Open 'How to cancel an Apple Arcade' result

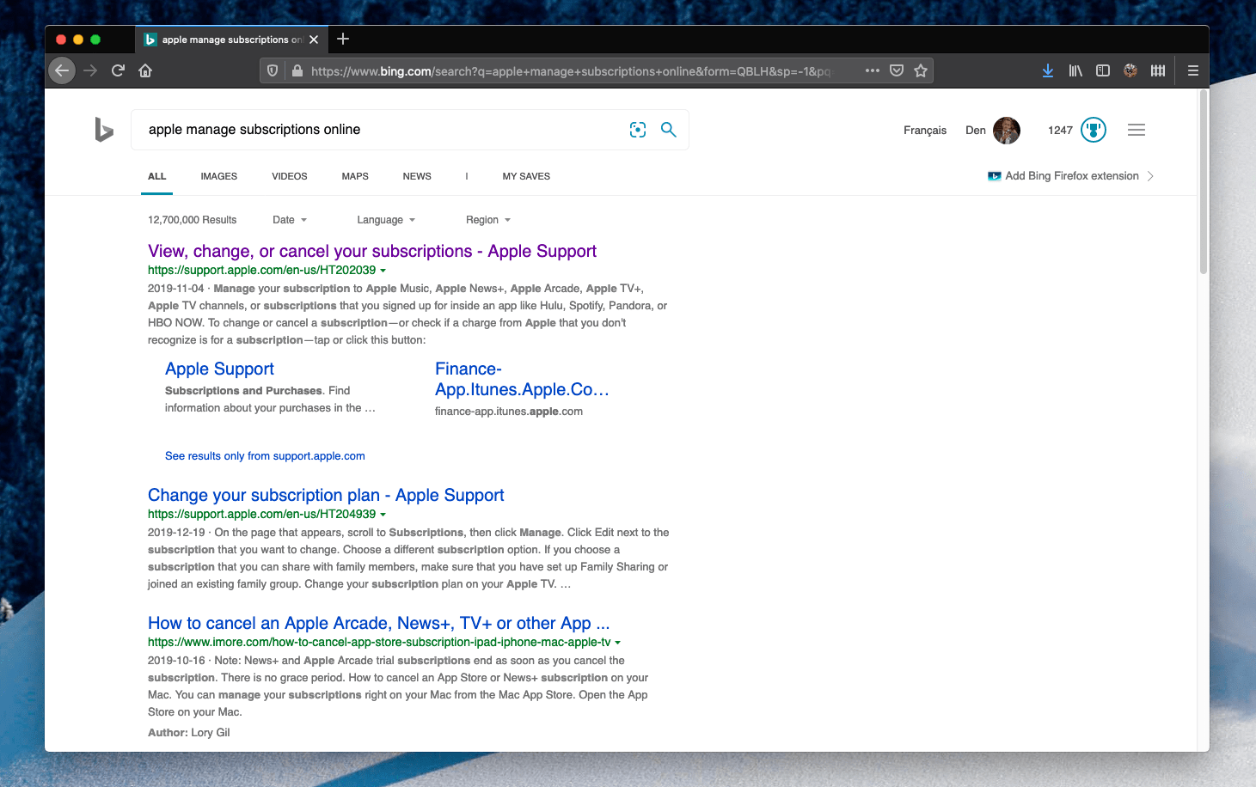[x=379, y=623]
